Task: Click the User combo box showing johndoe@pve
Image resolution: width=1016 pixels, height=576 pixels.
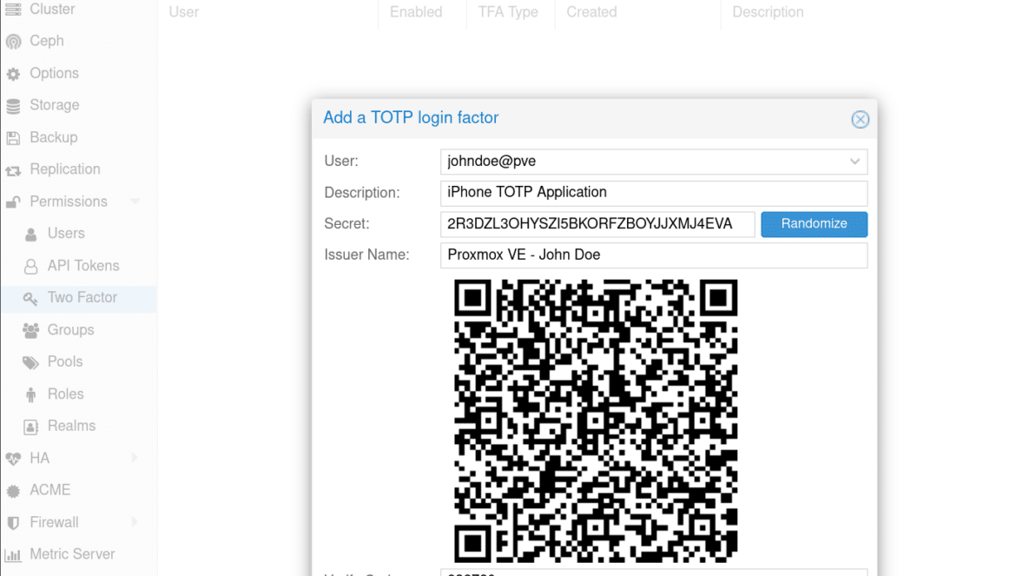Action: tap(654, 162)
